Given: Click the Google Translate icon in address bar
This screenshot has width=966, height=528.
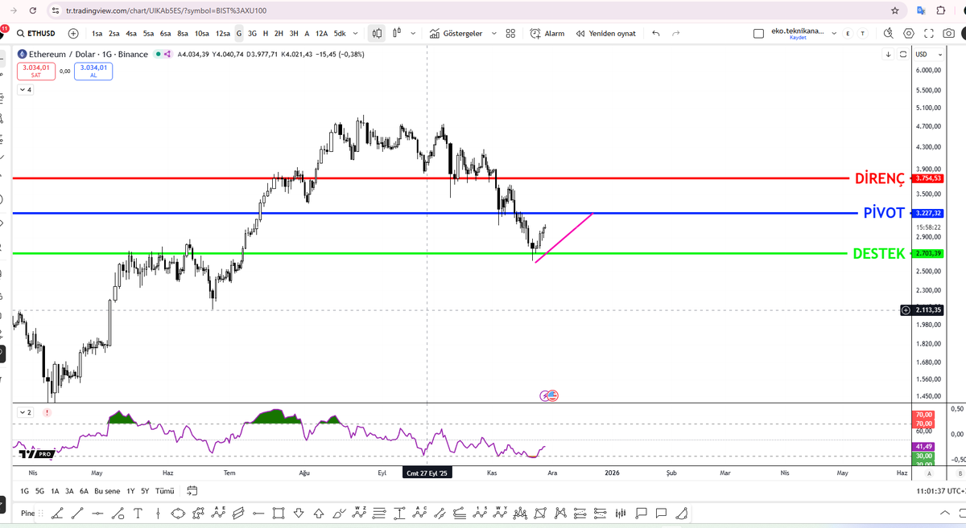Looking at the screenshot, I should 921,11.
